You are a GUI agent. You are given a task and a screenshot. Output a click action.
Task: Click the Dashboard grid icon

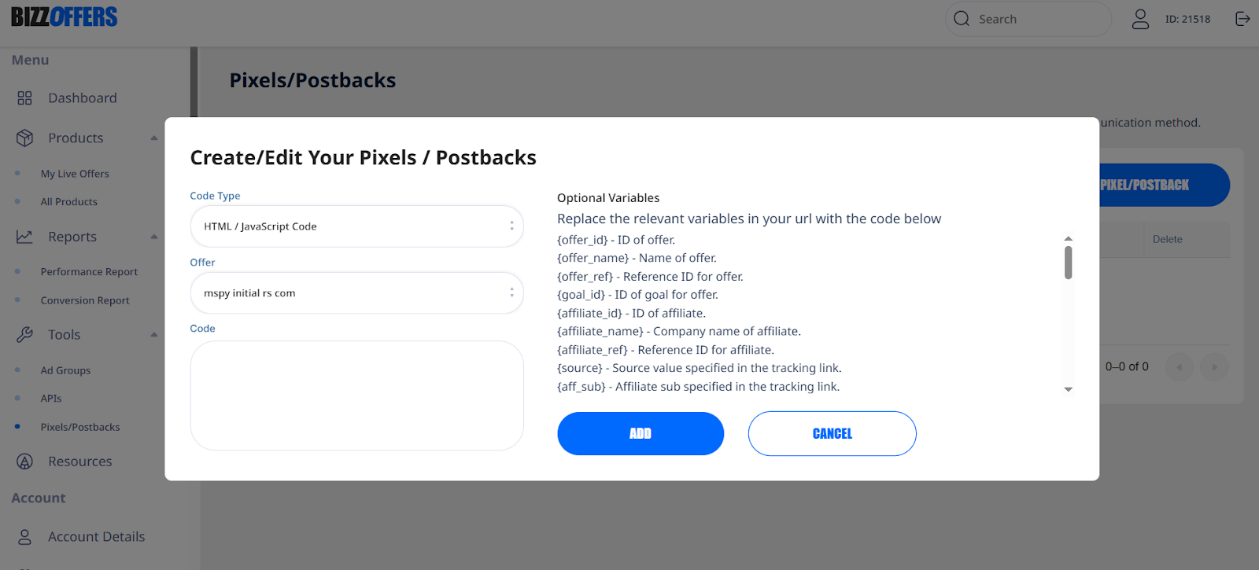click(x=24, y=98)
